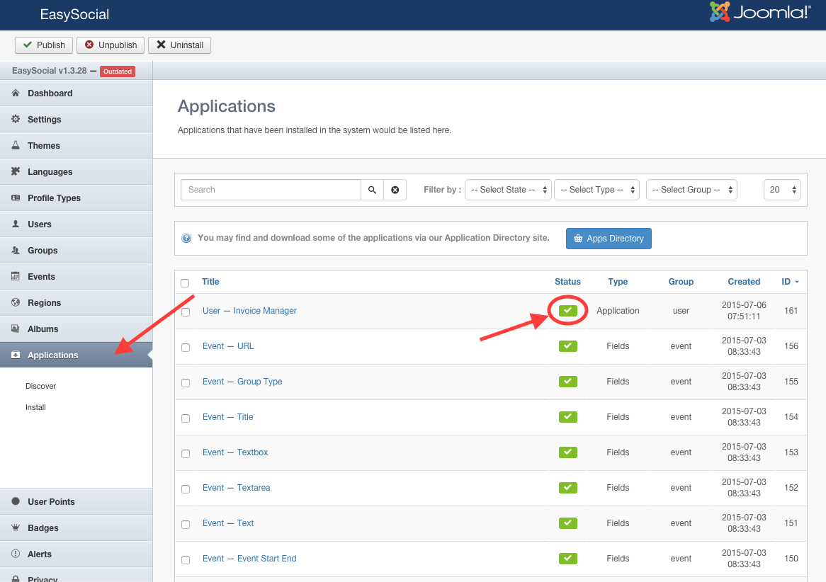
Task: Open Profile Types in the sidebar
Action: (x=77, y=198)
